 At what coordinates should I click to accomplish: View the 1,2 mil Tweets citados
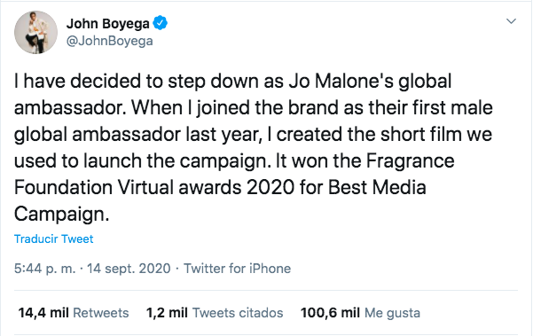click(x=215, y=313)
